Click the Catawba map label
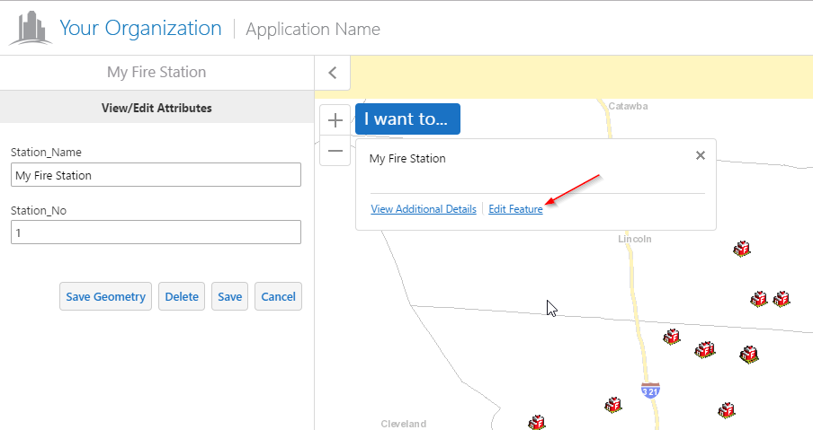Screen dimensions: 813x430 628,106
